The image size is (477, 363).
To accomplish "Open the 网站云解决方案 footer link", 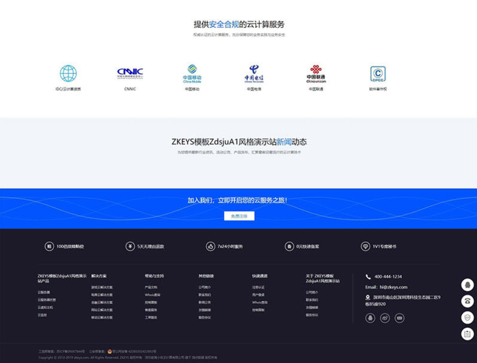I will coord(102,310).
